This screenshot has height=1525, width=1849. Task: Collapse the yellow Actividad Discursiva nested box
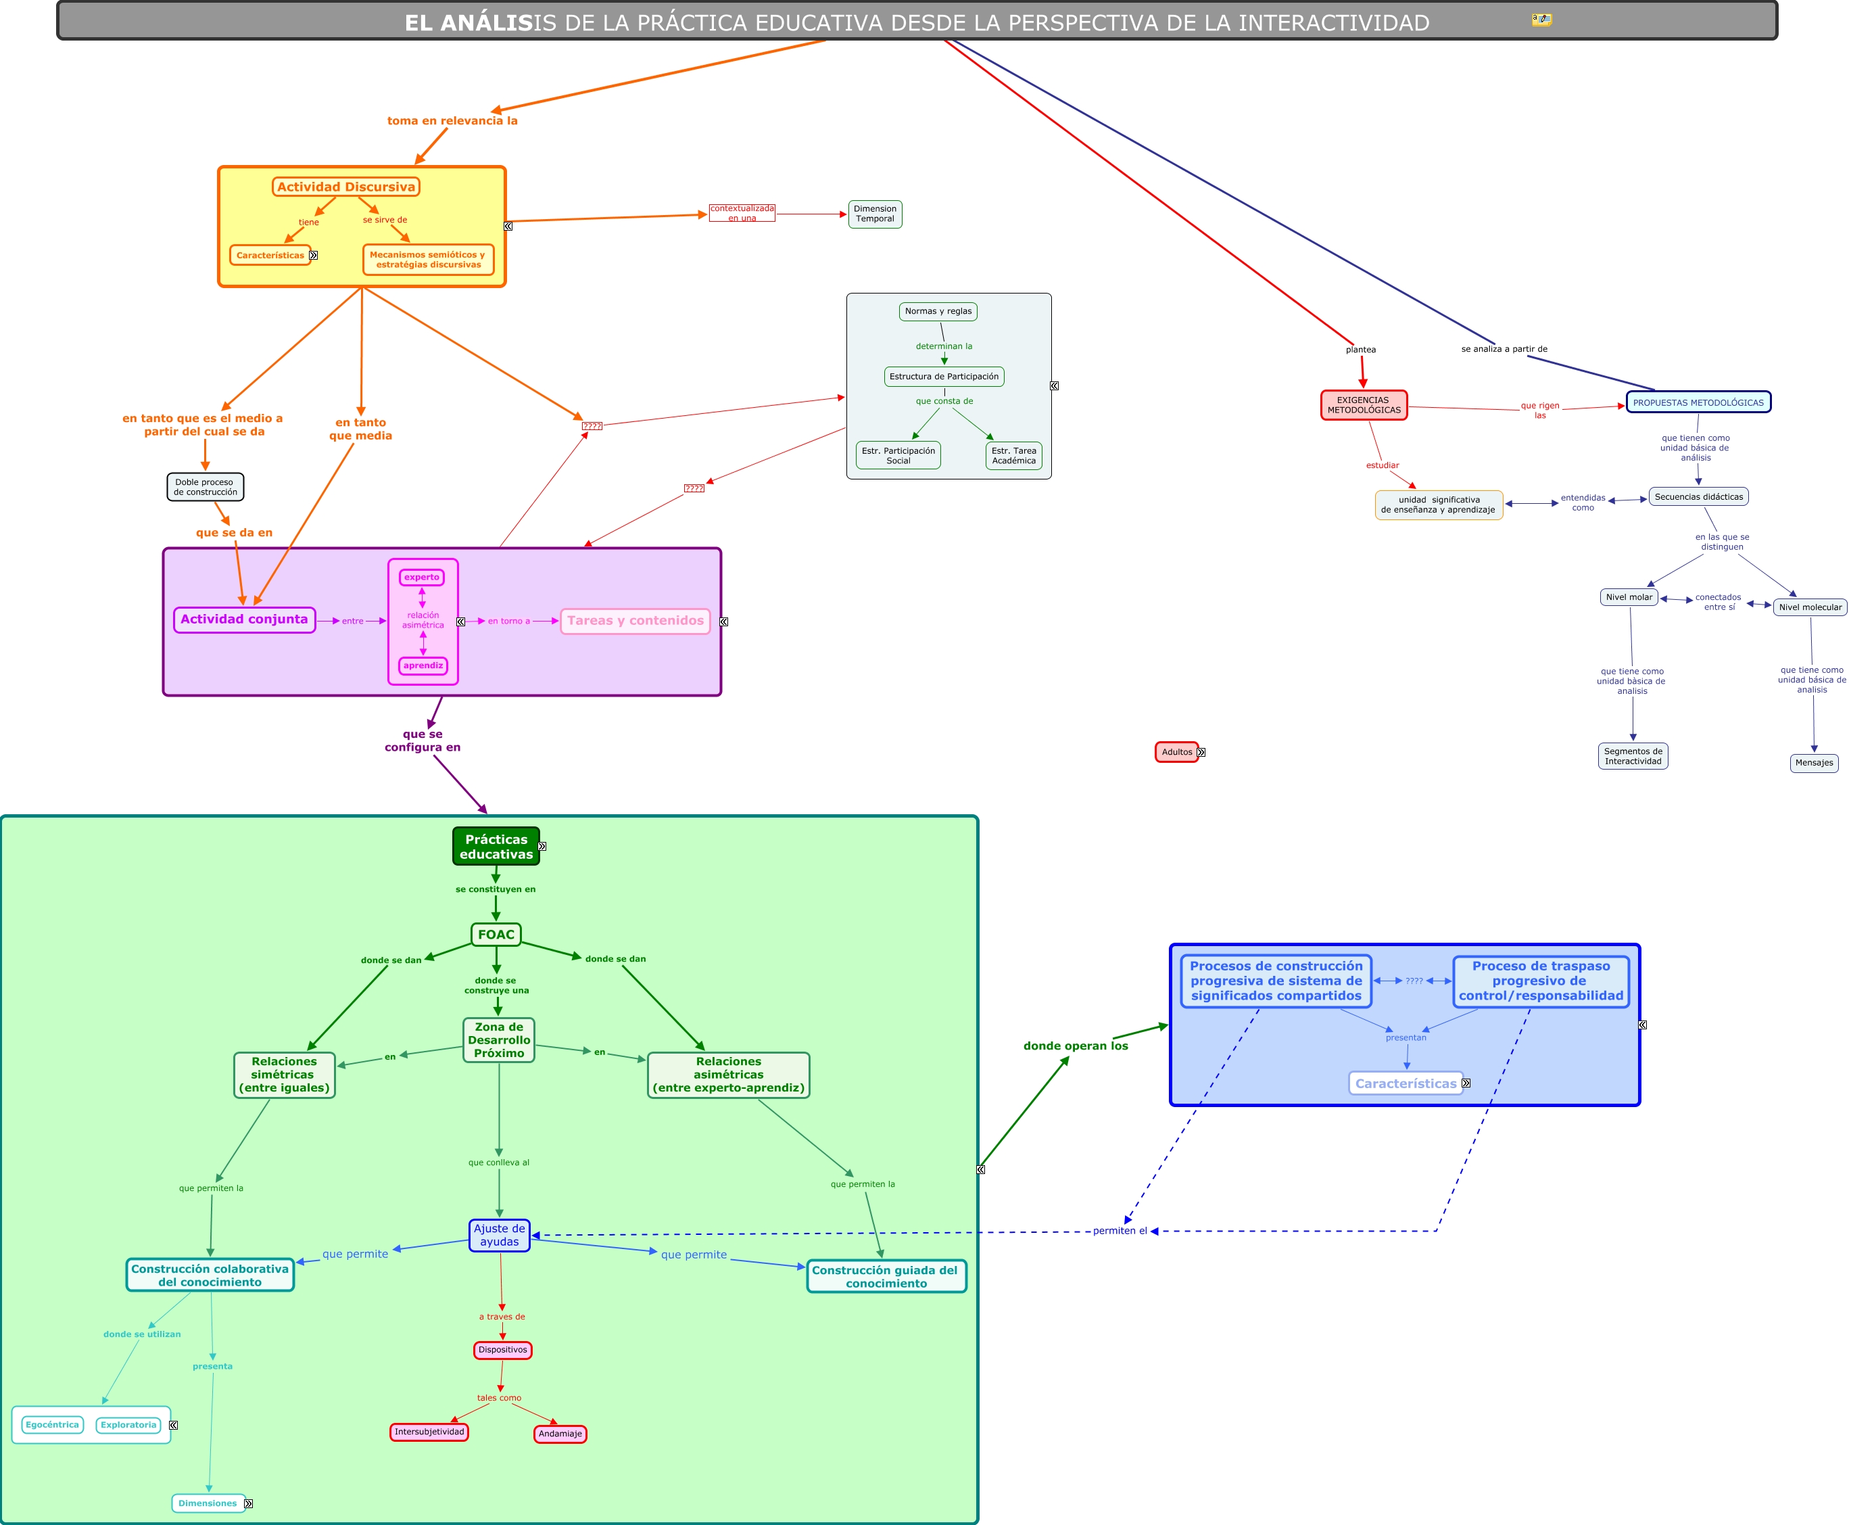508,227
